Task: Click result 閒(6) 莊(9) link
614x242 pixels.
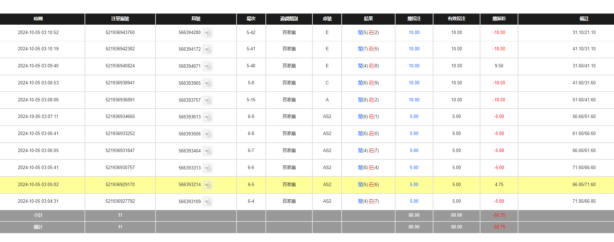Action: click(x=368, y=83)
